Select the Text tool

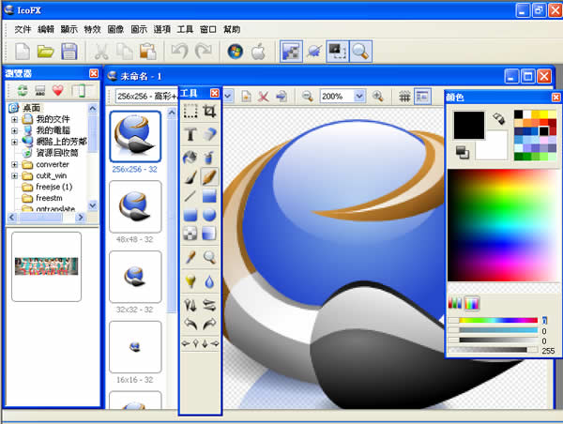pyautogui.click(x=190, y=134)
